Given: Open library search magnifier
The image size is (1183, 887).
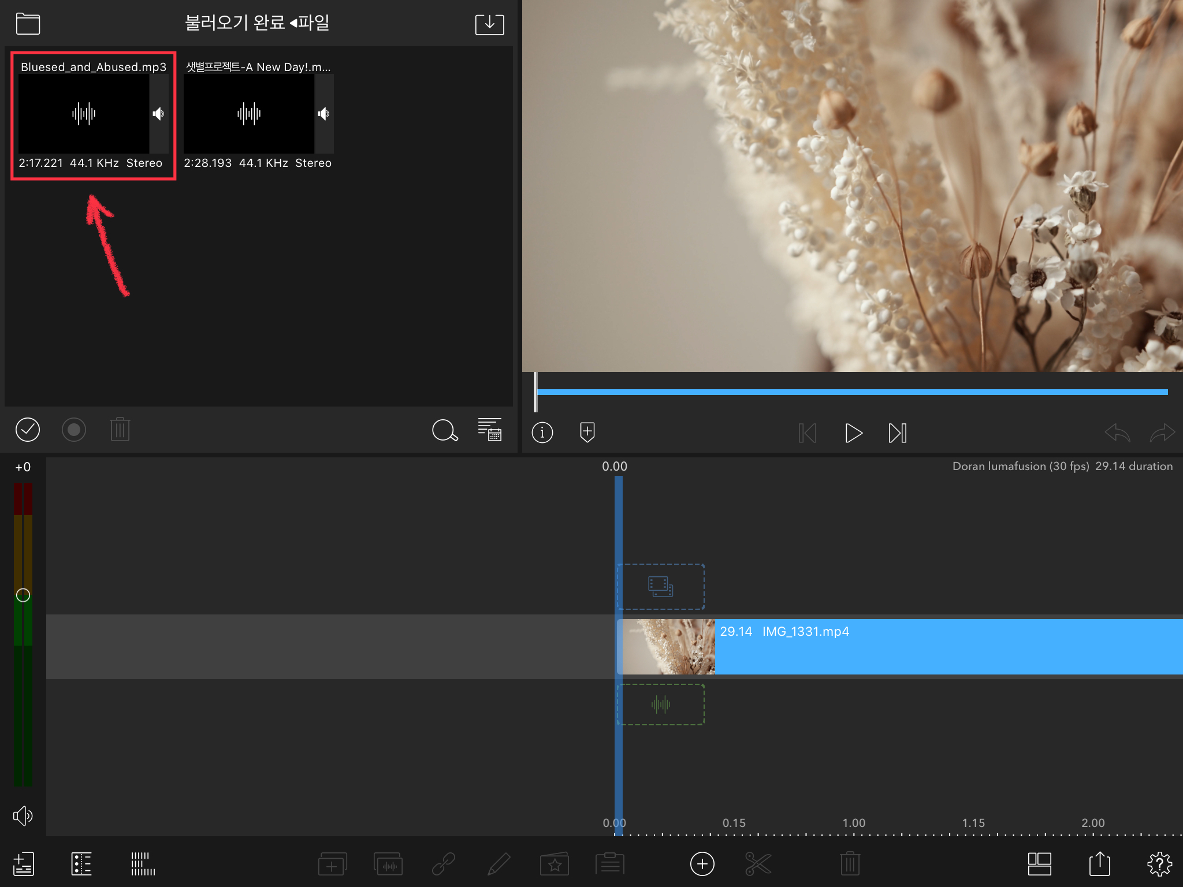Looking at the screenshot, I should 445,430.
